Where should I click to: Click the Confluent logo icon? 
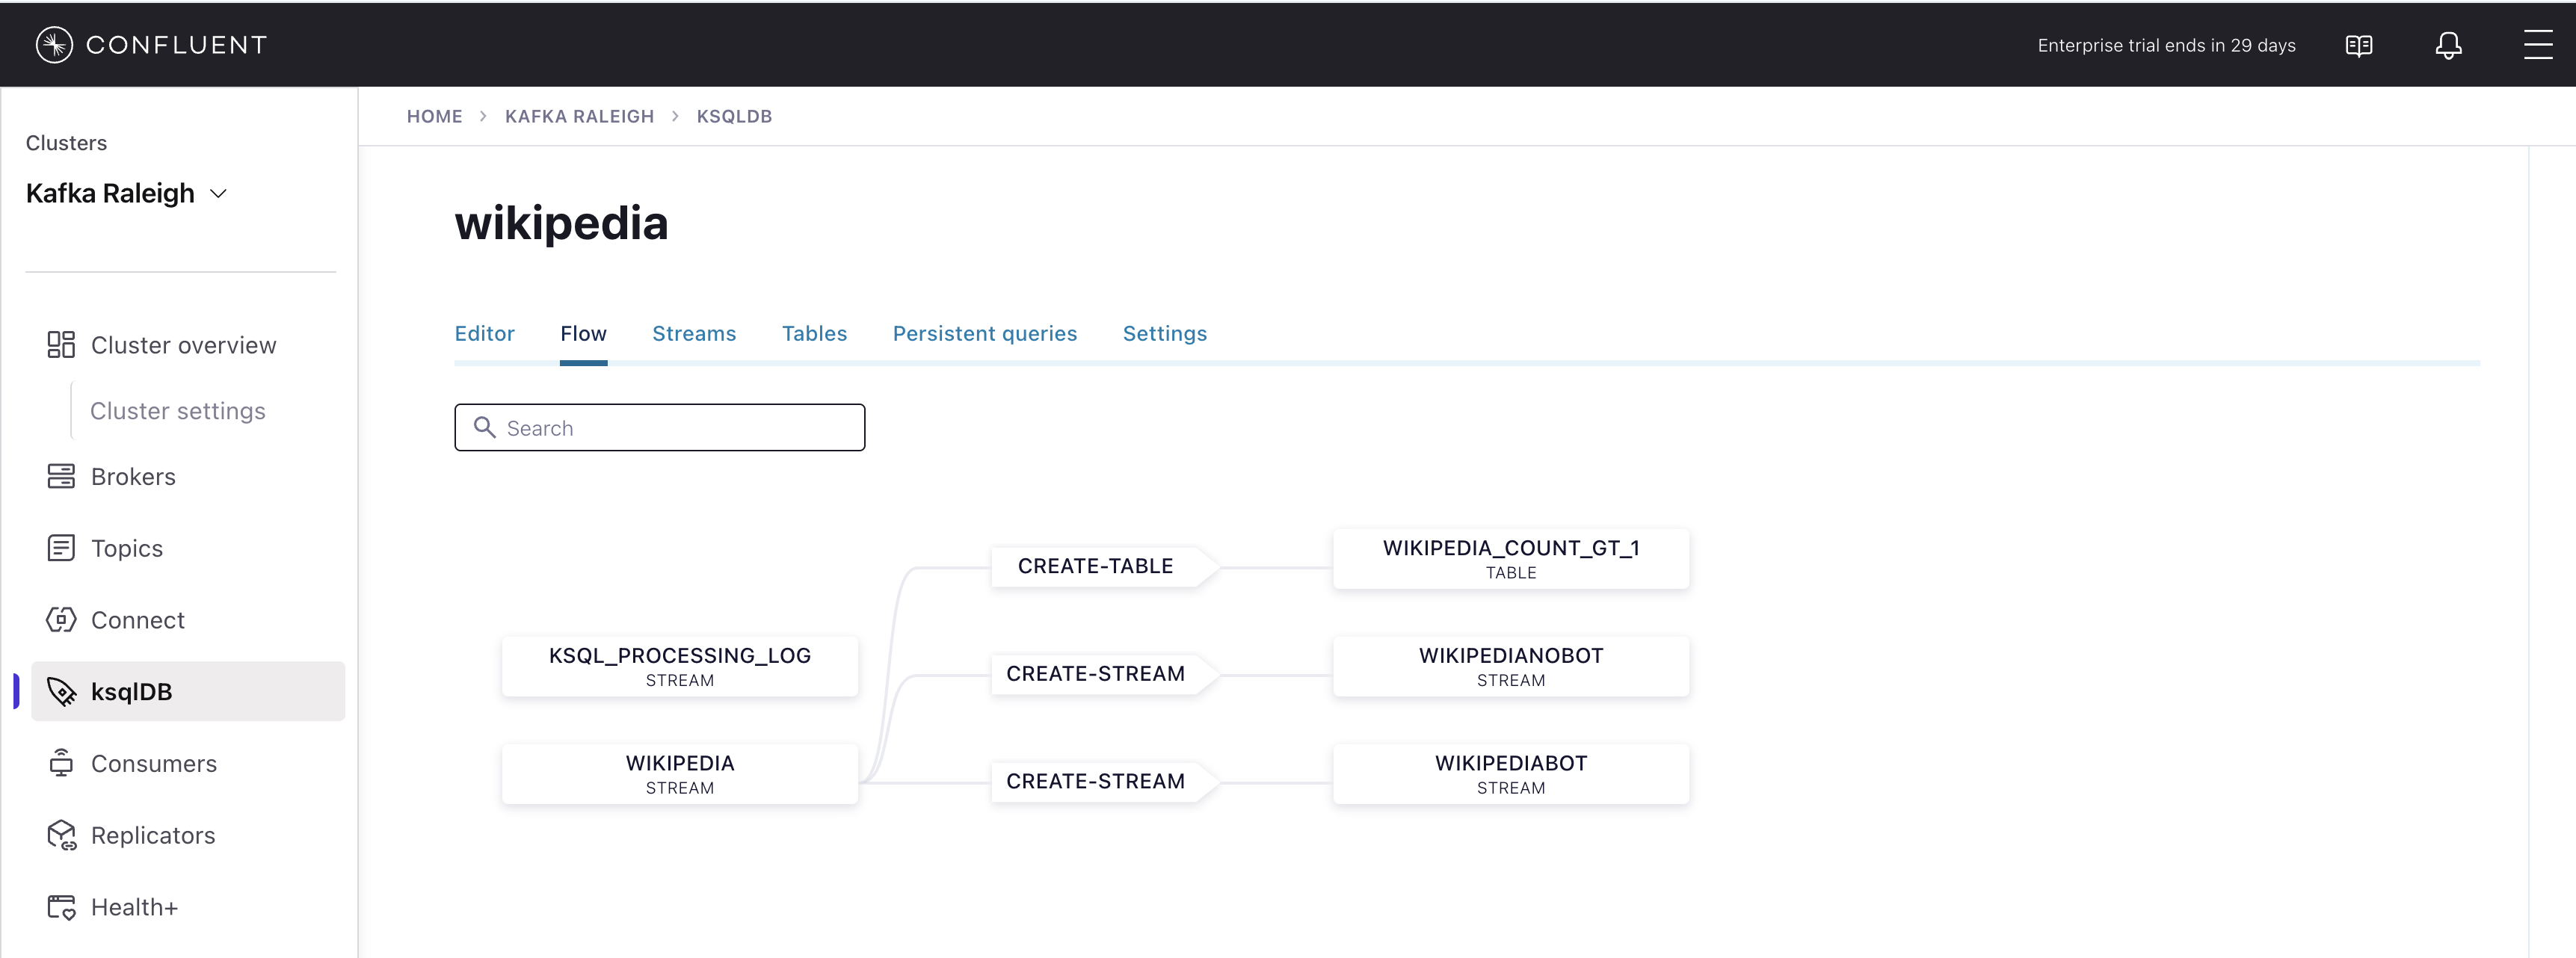[54, 45]
